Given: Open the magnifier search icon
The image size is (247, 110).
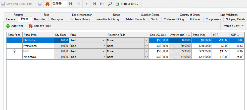Looking at the screenshot, I should (x=110, y=4).
